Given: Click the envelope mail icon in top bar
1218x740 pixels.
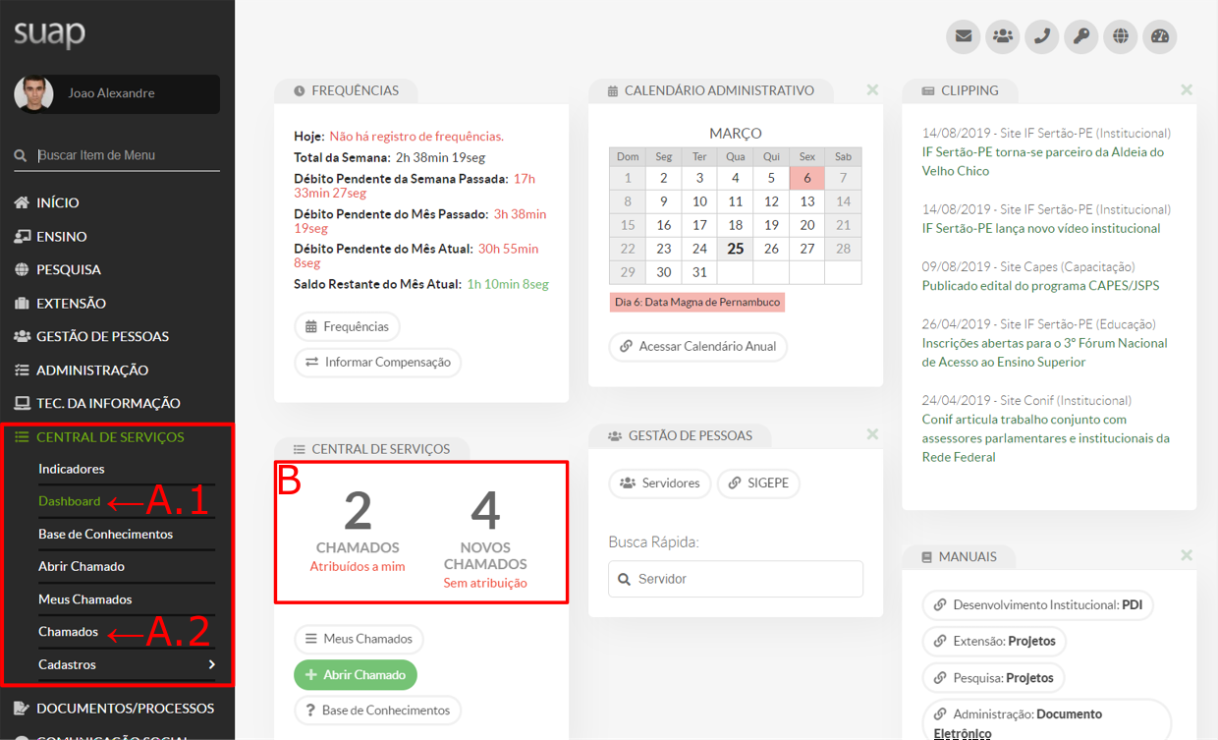Looking at the screenshot, I should pyautogui.click(x=964, y=36).
